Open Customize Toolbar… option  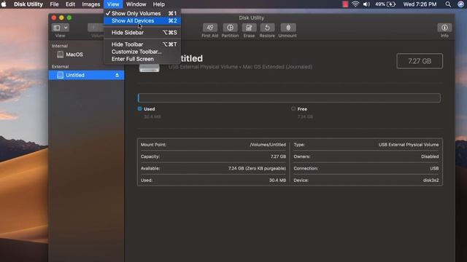(142, 52)
